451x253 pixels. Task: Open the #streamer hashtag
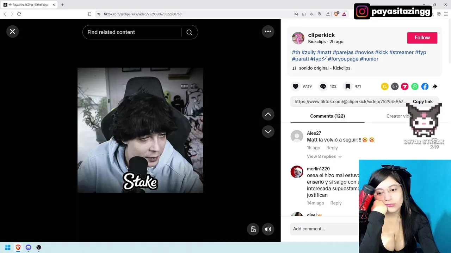[401, 52]
